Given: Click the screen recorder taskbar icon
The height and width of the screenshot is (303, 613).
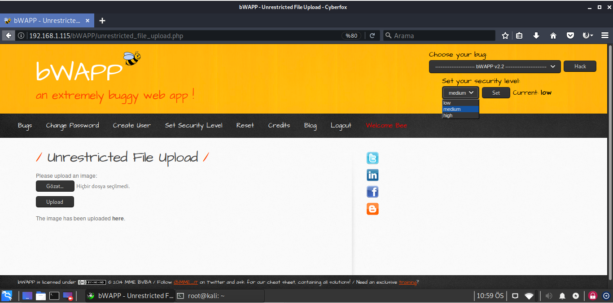Looking at the screenshot, I should (68, 296).
